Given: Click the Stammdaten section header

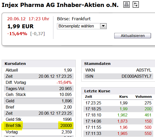Looking at the screenshot, I should click(x=97, y=64).
